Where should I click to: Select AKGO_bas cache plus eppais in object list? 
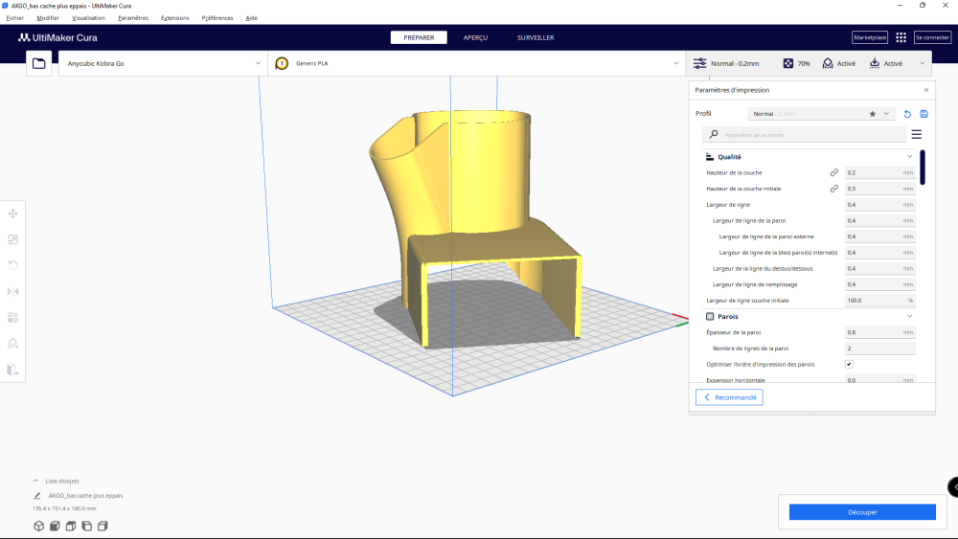[85, 496]
